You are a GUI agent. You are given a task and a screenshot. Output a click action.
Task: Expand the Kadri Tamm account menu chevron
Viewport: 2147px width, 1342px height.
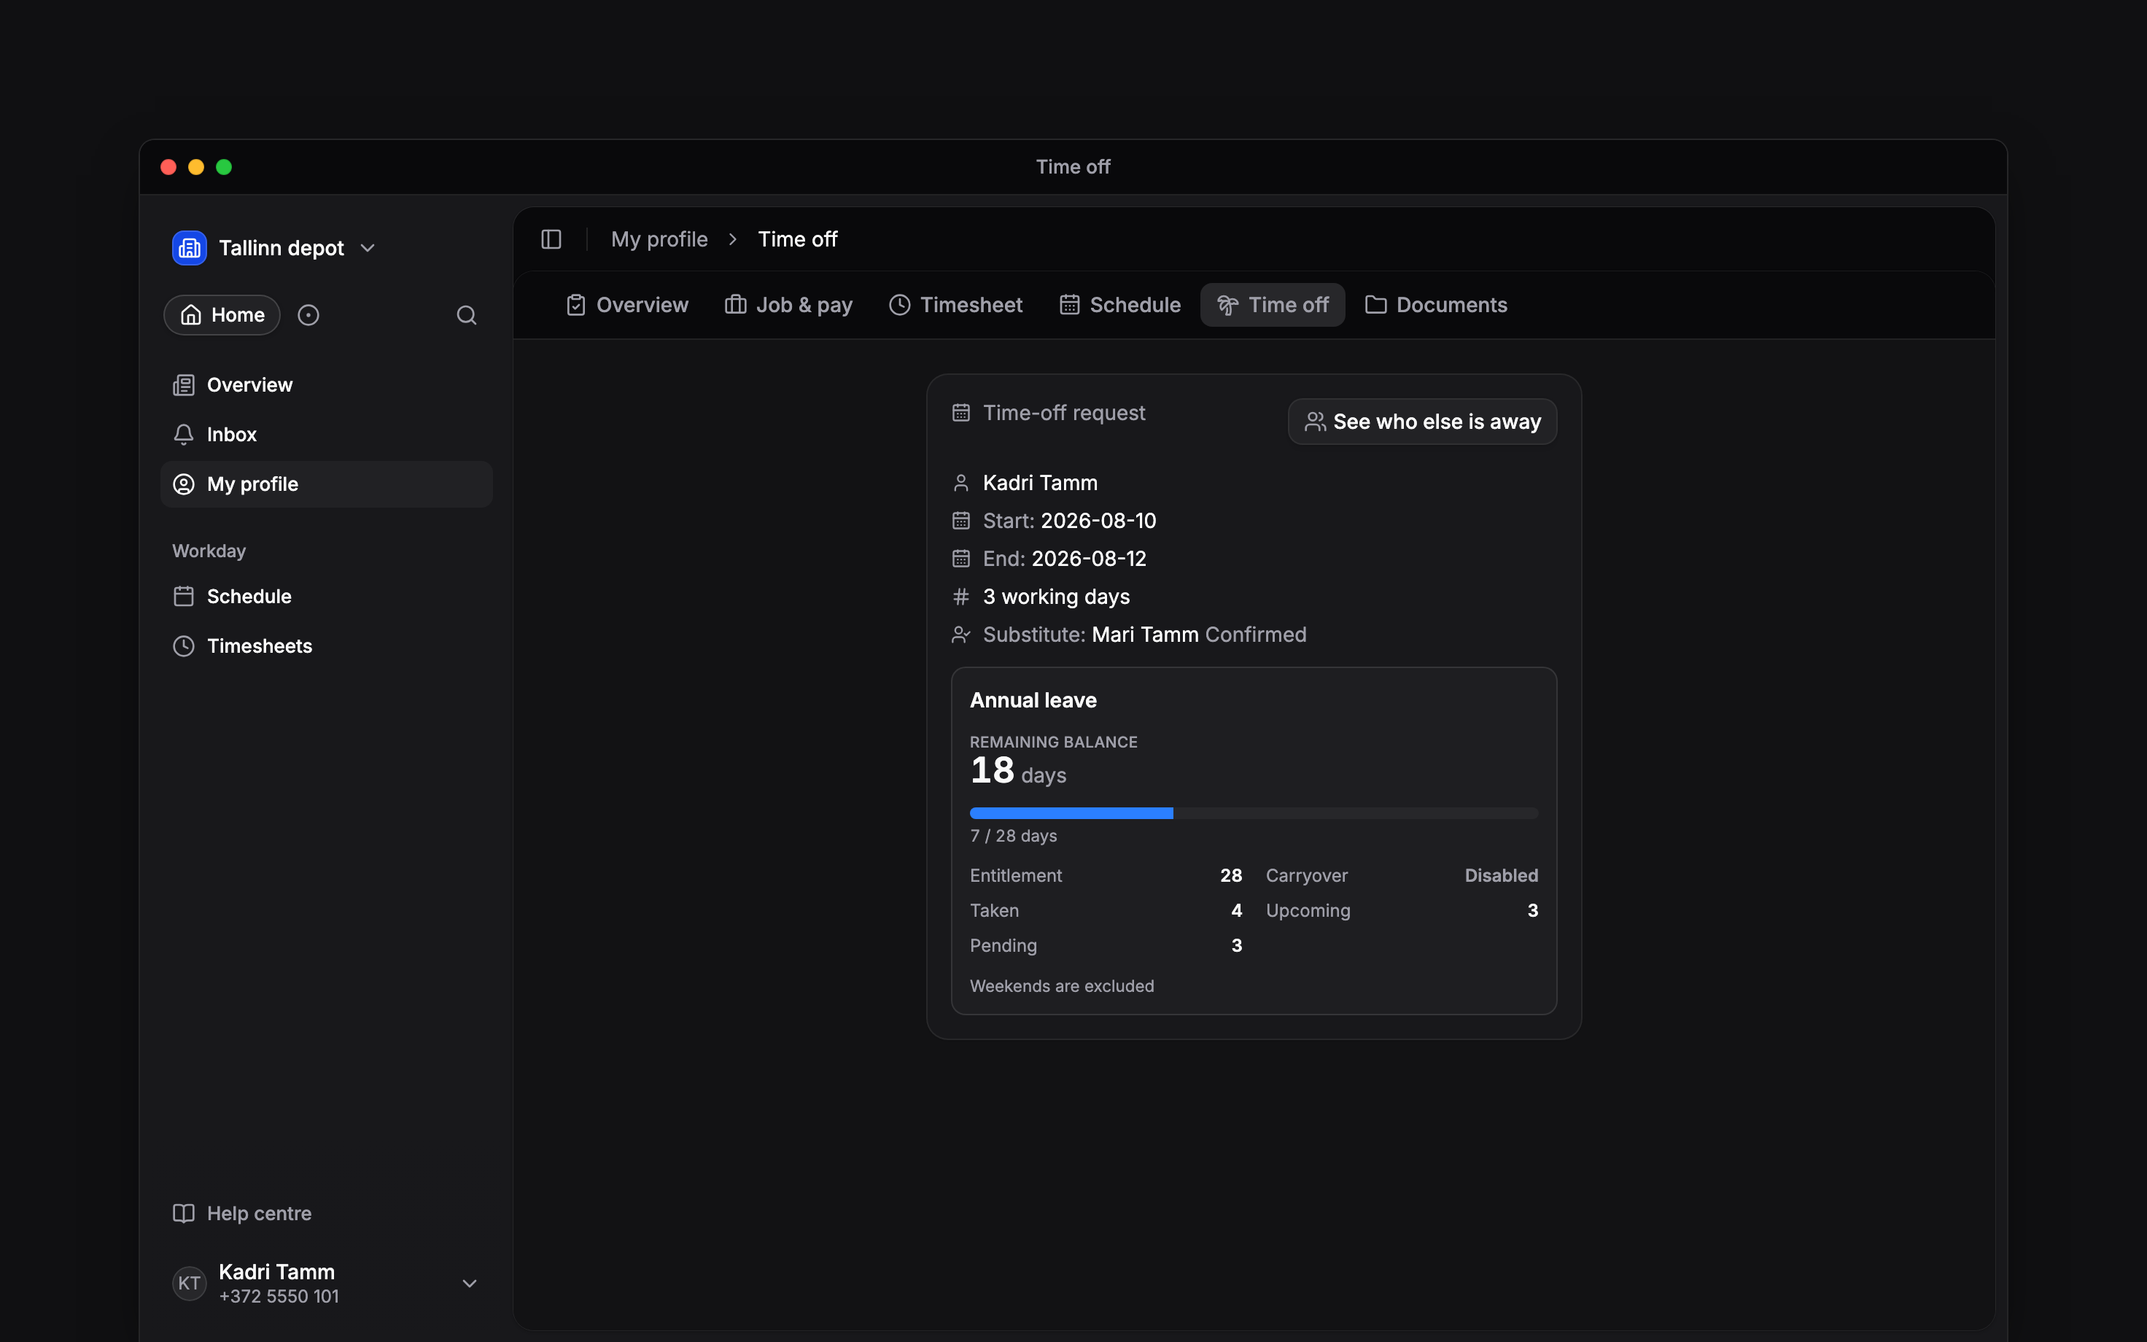click(x=470, y=1284)
